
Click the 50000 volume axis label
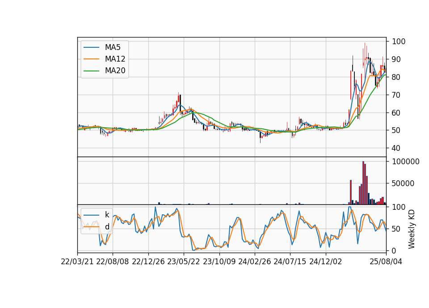pos(403,183)
